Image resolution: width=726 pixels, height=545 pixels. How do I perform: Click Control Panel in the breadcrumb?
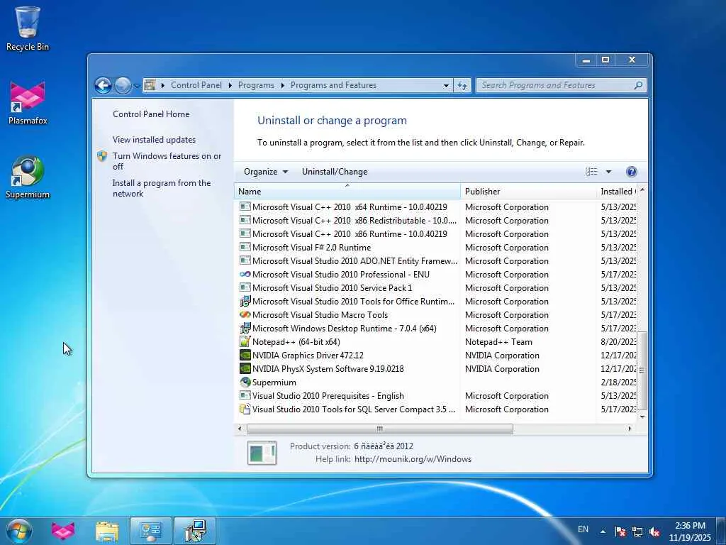[x=196, y=85]
